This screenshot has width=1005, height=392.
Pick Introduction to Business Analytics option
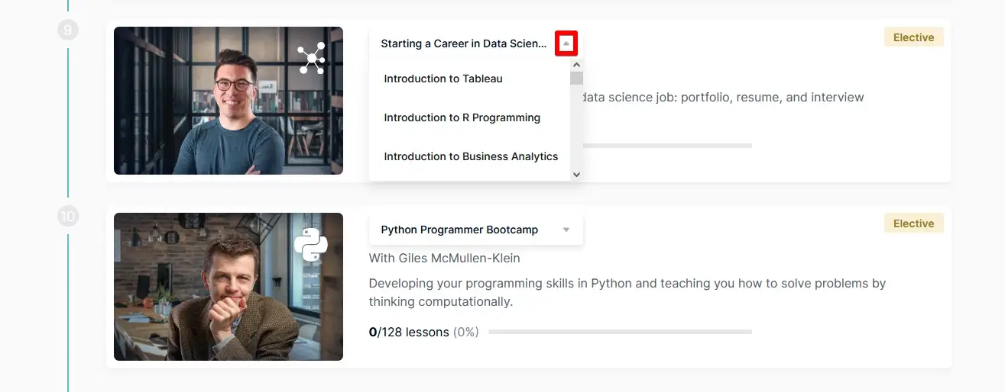point(471,156)
